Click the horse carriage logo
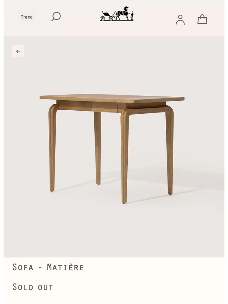Image resolution: width=228 pixels, height=304 pixels. coord(117,14)
